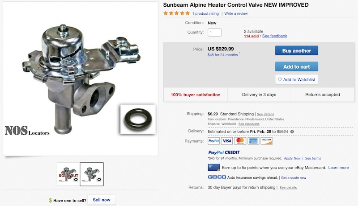358x206 pixels.
Task: Select the second valve thumbnail image
Action: (x=92, y=174)
